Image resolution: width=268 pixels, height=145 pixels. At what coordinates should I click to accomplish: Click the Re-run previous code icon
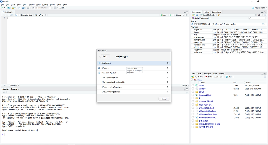(x=170, y=15)
